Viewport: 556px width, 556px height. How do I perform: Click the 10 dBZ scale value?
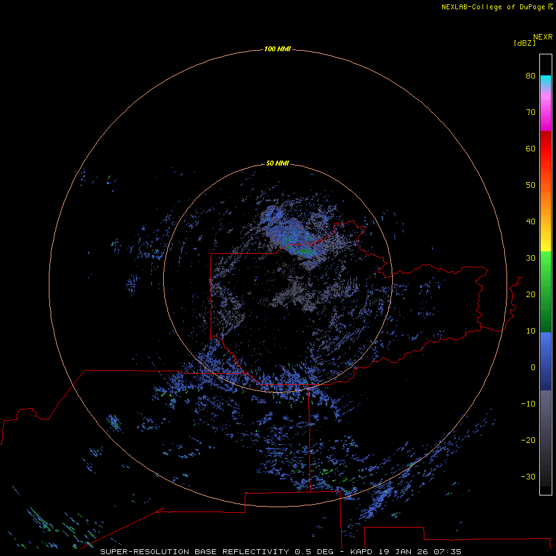tap(531, 331)
